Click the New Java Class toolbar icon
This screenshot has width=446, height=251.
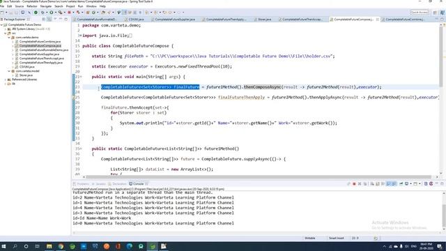pos(93,13)
